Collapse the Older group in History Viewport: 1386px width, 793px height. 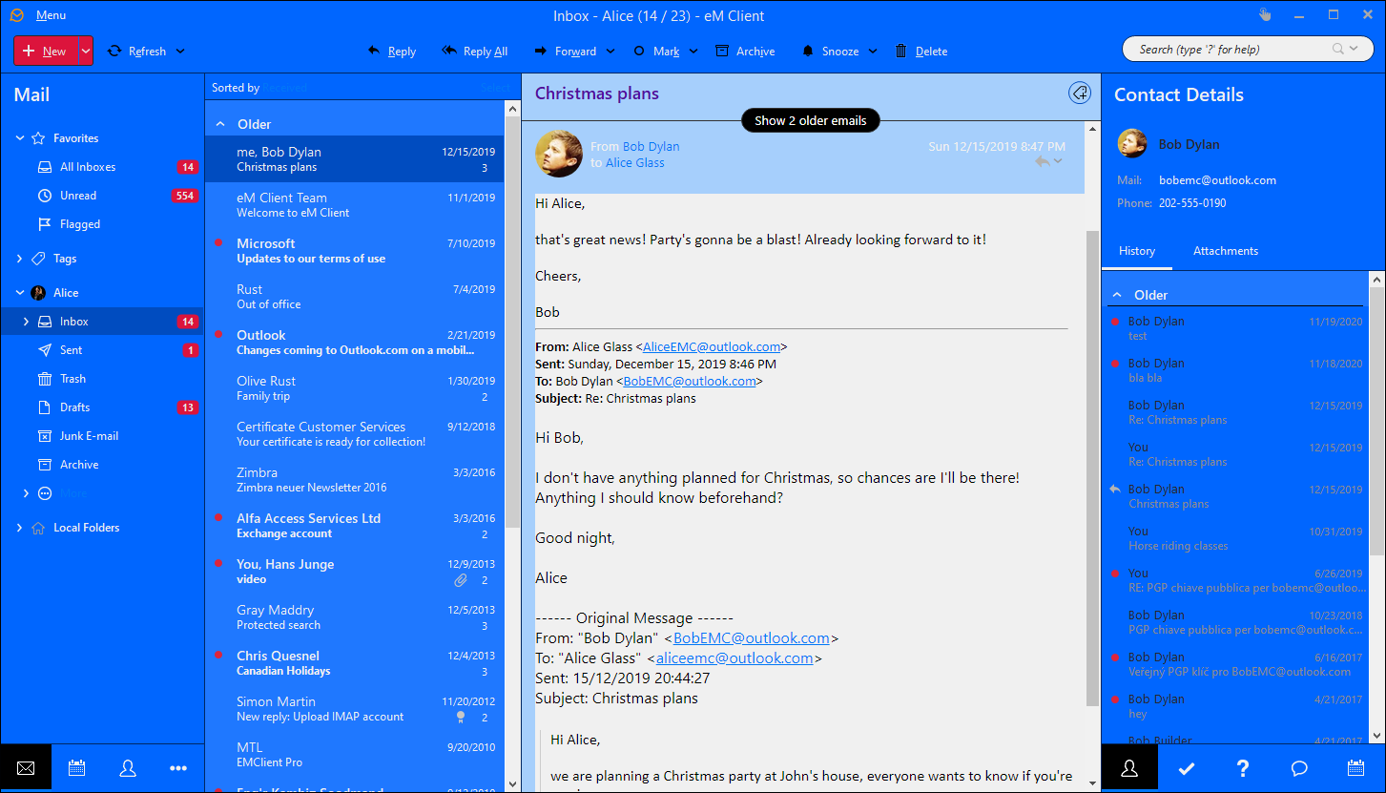tap(1117, 295)
